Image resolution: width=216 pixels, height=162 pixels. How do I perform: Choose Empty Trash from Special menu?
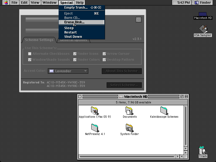click(x=82, y=8)
